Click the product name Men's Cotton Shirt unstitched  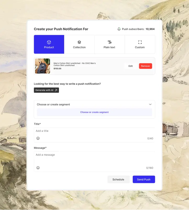coord(75,64)
